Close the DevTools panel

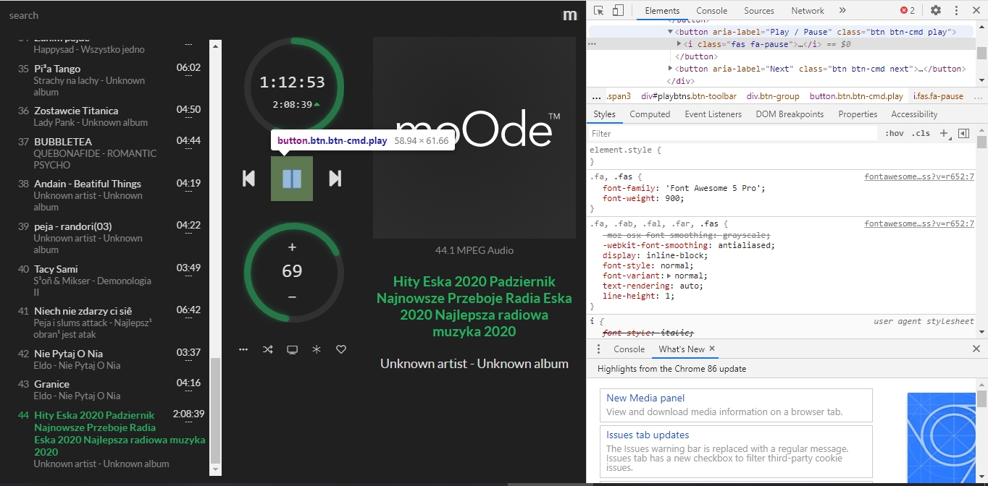(976, 10)
